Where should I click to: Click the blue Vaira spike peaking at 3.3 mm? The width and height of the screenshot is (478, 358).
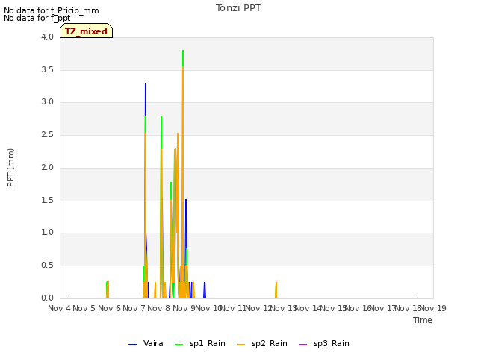[x=146, y=99]
